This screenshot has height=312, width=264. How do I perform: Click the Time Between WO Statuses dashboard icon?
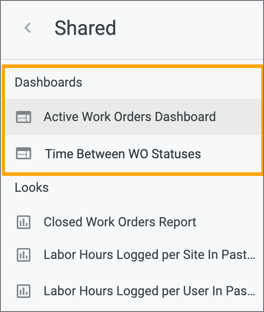click(24, 153)
